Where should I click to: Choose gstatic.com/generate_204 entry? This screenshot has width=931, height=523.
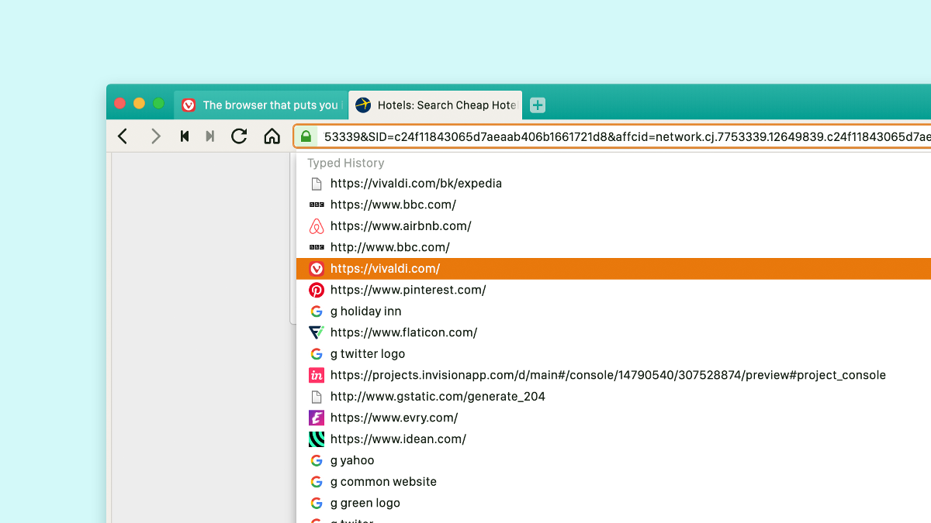click(614, 397)
